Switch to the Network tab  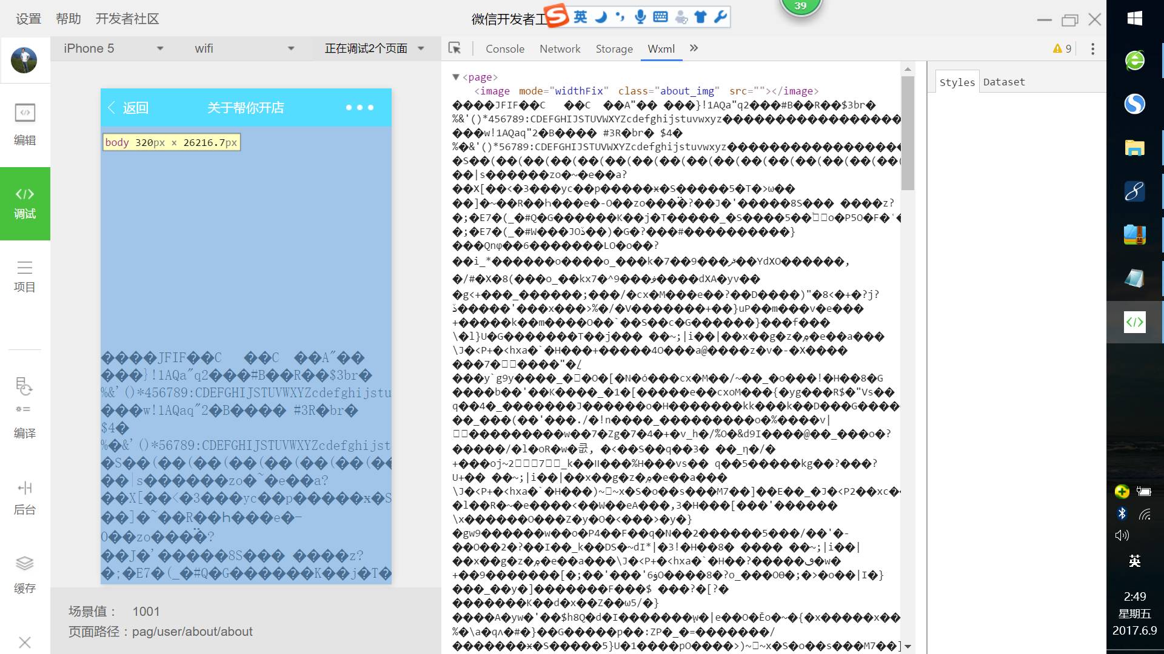click(560, 48)
